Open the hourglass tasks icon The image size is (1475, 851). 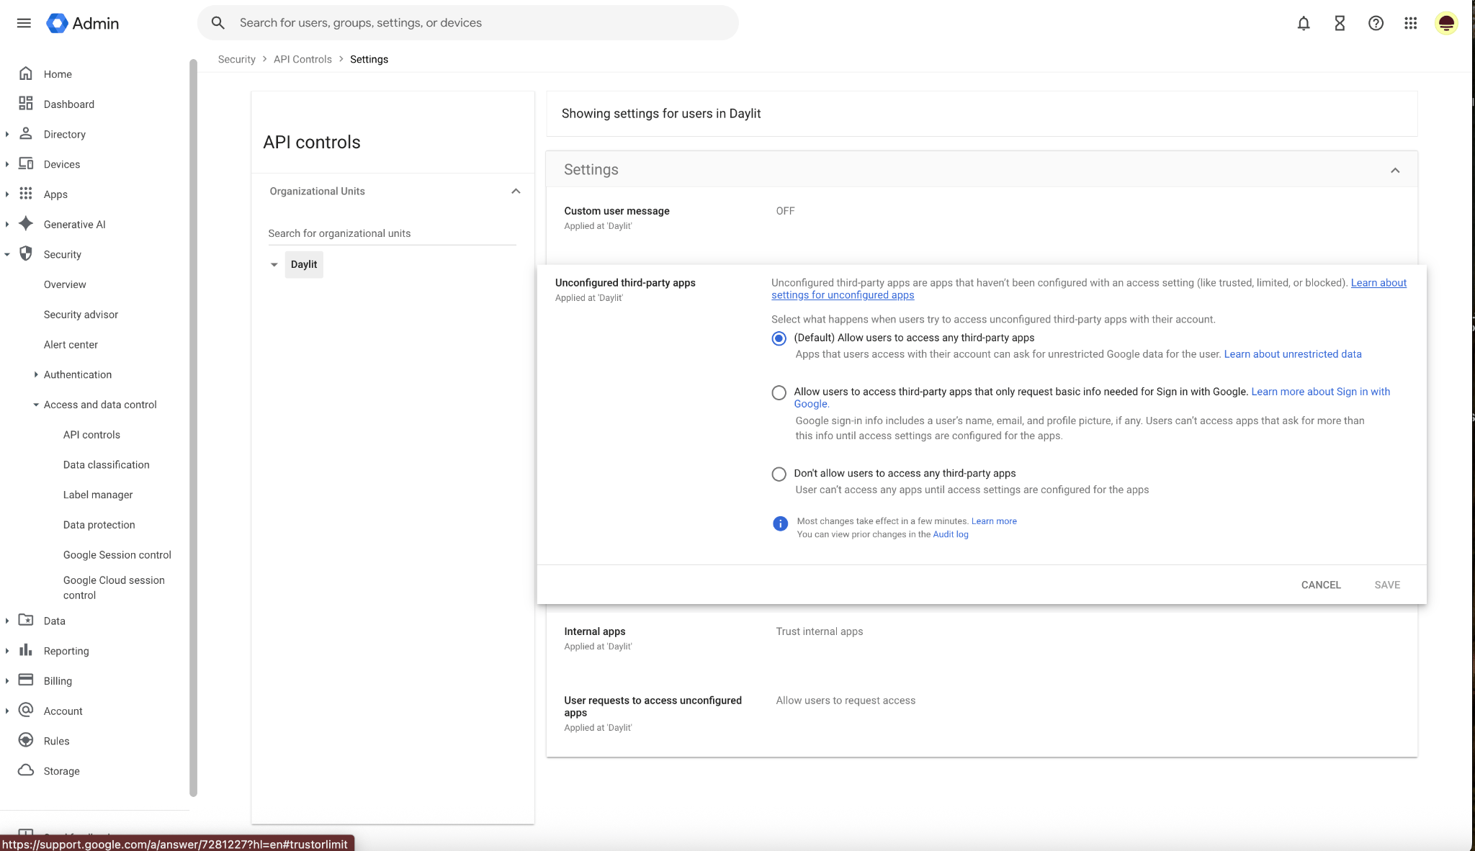1340,23
